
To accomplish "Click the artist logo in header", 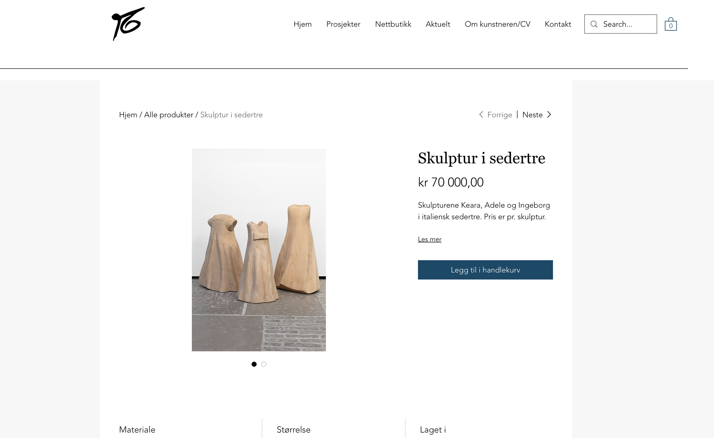I will [128, 24].
